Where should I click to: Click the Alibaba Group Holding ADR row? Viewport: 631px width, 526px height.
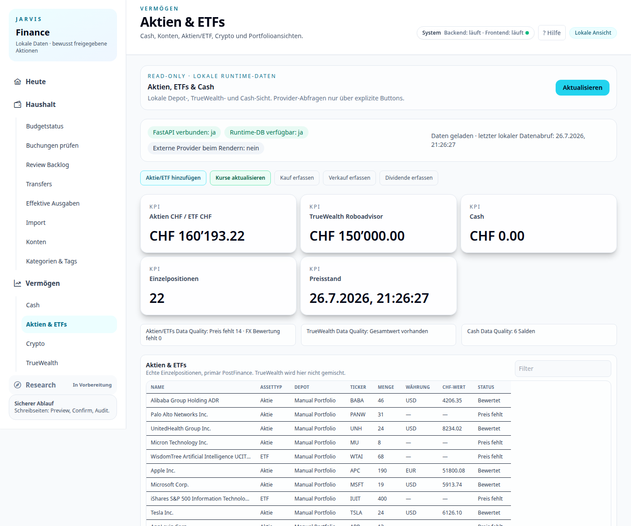tap(329, 401)
